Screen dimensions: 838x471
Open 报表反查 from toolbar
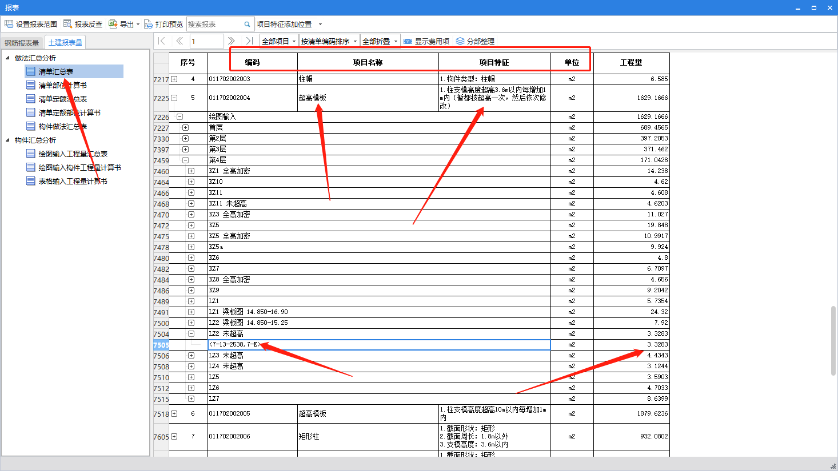click(83, 24)
